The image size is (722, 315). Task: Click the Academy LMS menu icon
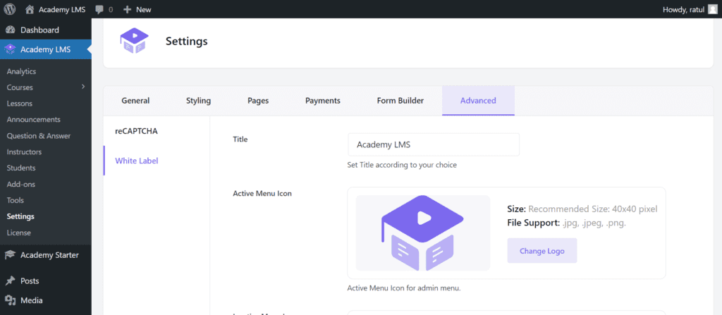[10, 50]
